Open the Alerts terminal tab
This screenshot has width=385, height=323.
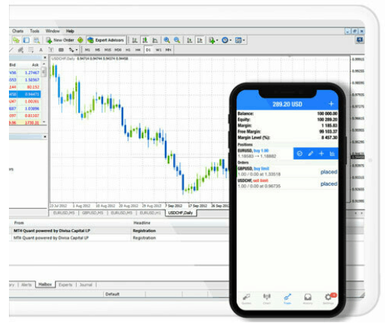26,285
